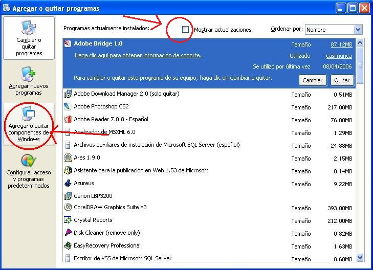Image resolution: width=373 pixels, height=270 pixels.
Task: Click the scroll down arrow of program list
Action: tap(360, 258)
